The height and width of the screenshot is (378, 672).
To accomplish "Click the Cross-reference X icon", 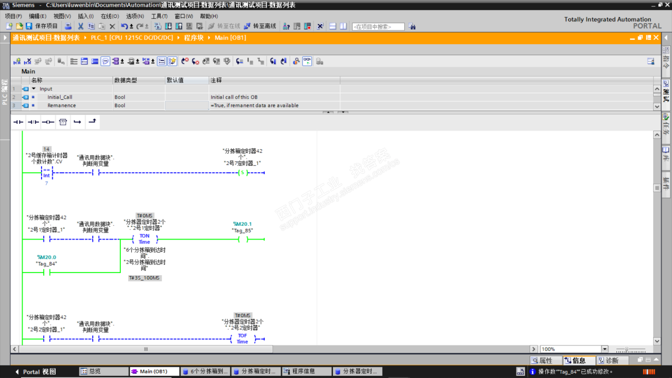I will coord(320,26).
